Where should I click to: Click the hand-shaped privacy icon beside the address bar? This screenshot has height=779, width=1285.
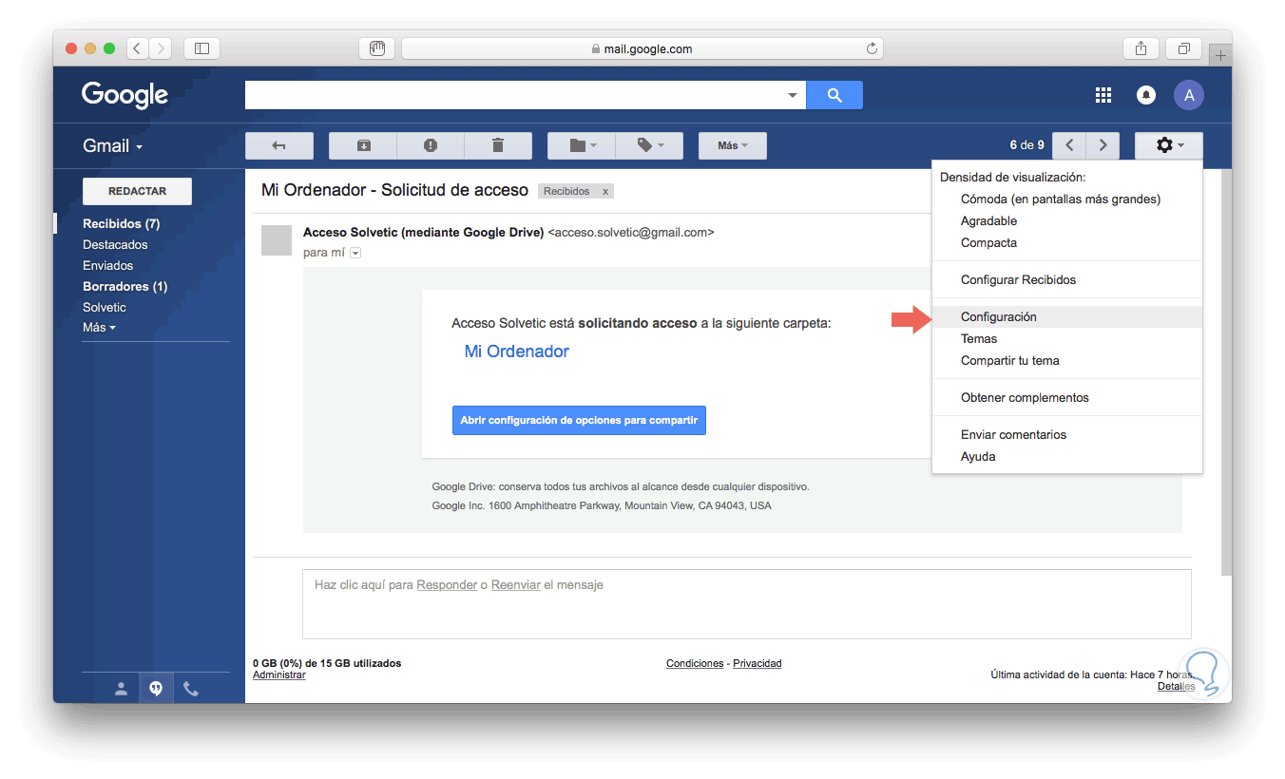(x=376, y=48)
